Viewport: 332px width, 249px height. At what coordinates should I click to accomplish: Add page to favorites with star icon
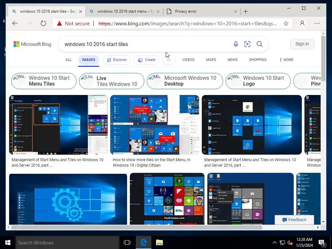pyautogui.click(x=286, y=23)
